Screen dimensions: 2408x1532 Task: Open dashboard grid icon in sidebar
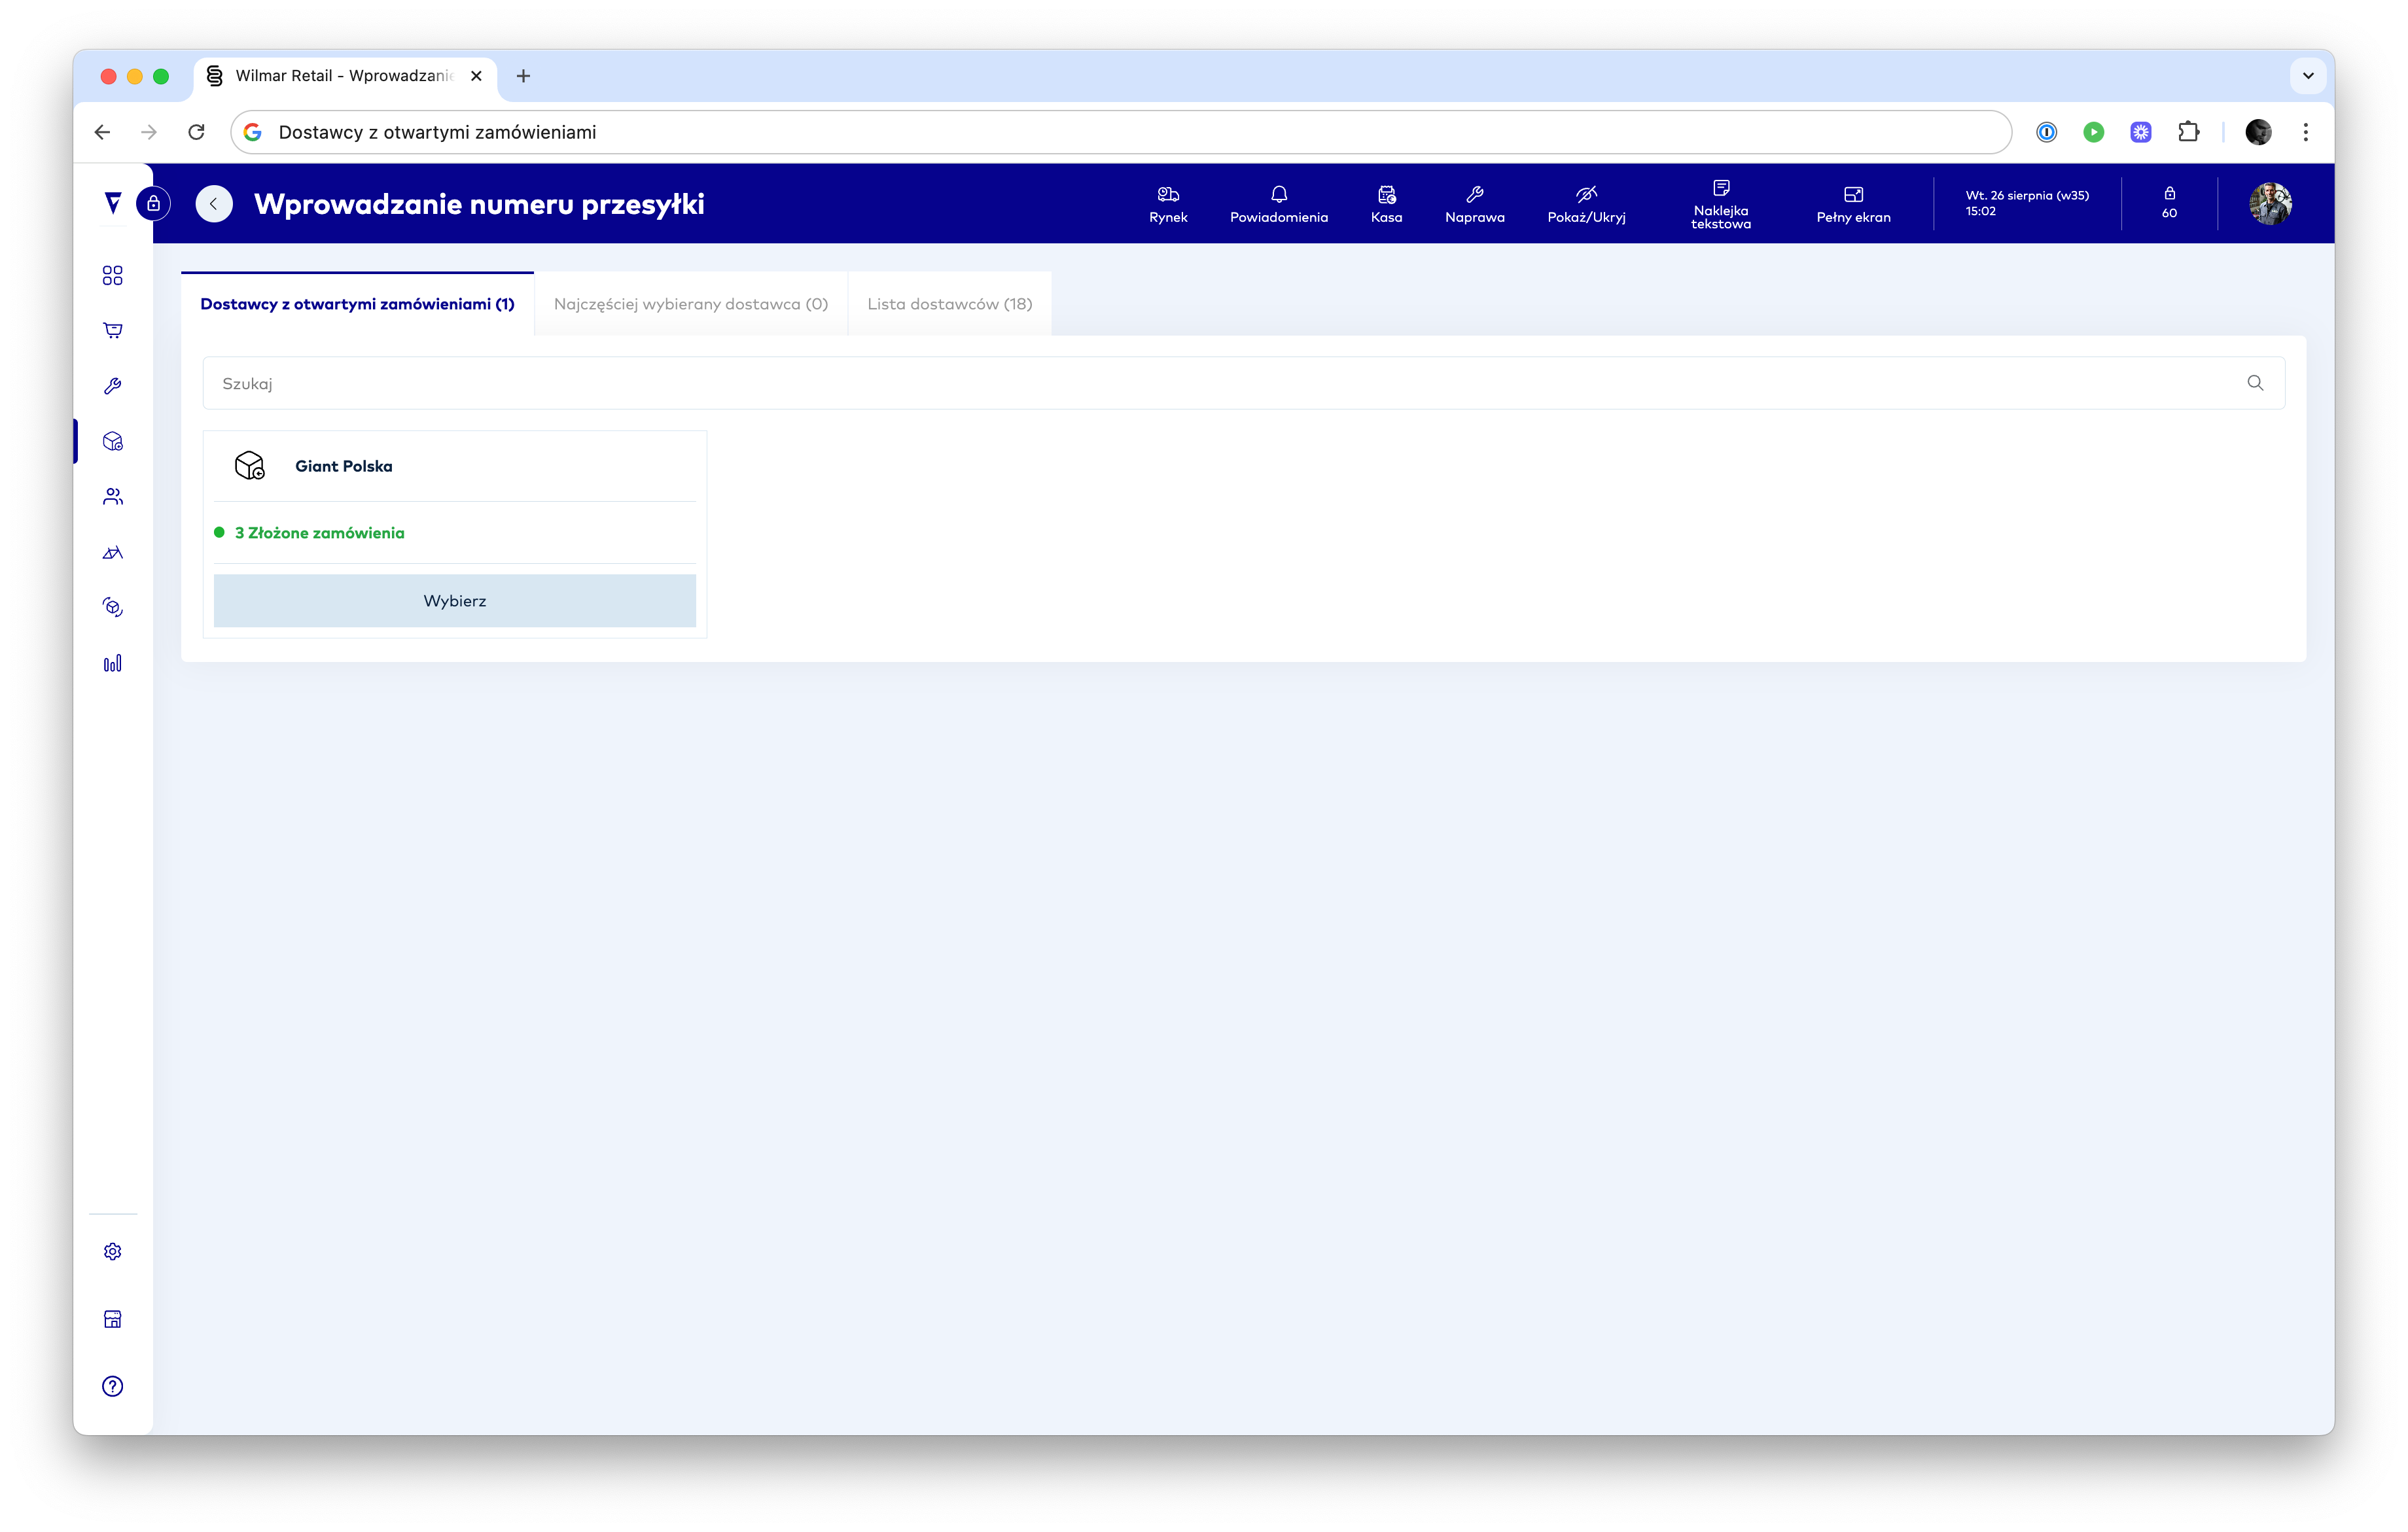113,275
